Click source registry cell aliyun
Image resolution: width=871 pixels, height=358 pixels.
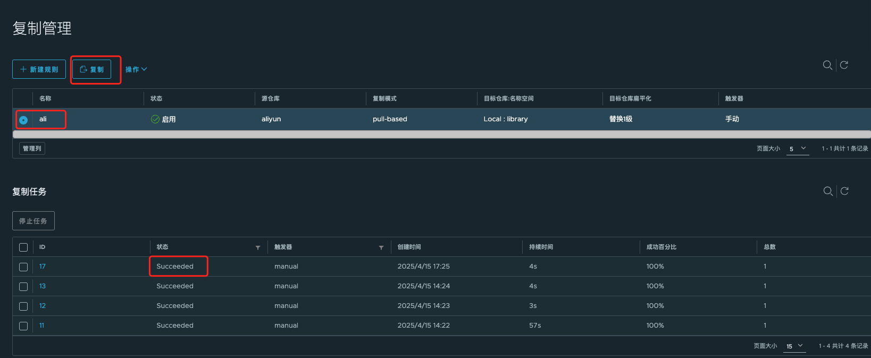click(271, 119)
